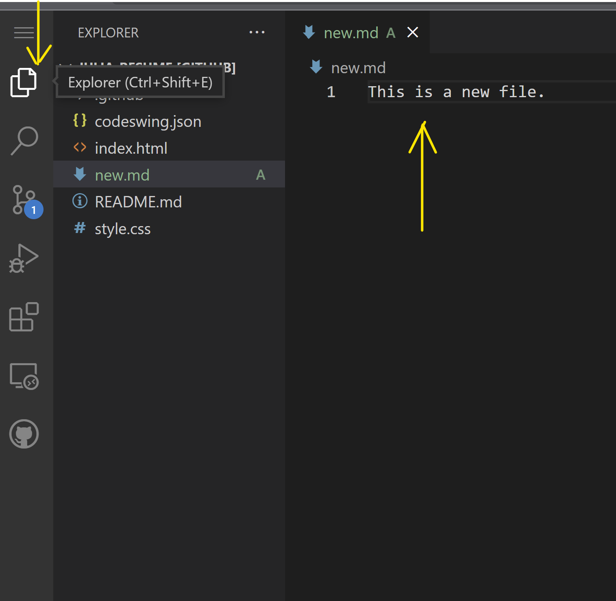Open index.html in the file tree
Screen dimensions: 616x601
pos(169,148)
